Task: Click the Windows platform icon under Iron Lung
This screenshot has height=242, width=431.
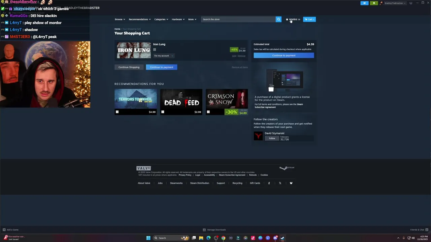Action: pyautogui.click(x=155, y=49)
